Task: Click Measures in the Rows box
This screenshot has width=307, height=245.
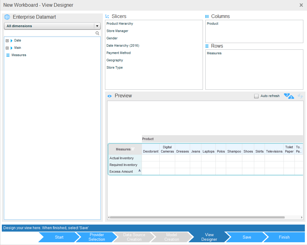Action: click(x=214, y=53)
